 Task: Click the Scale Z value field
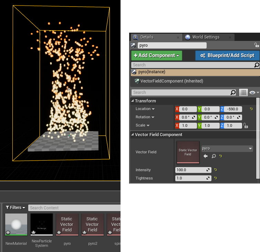coord(233,125)
